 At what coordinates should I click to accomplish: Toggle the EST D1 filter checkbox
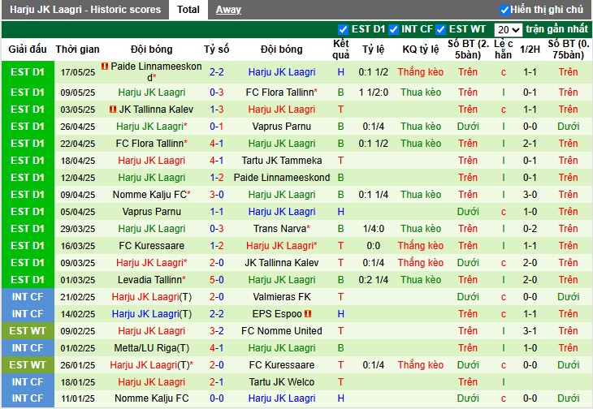pyautogui.click(x=344, y=29)
